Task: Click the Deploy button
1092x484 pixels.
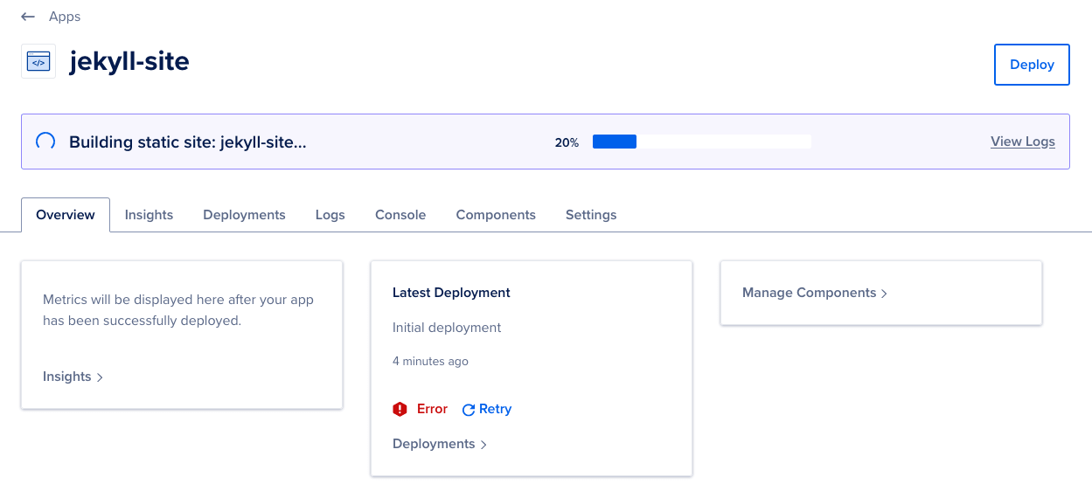Action: pyautogui.click(x=1032, y=65)
